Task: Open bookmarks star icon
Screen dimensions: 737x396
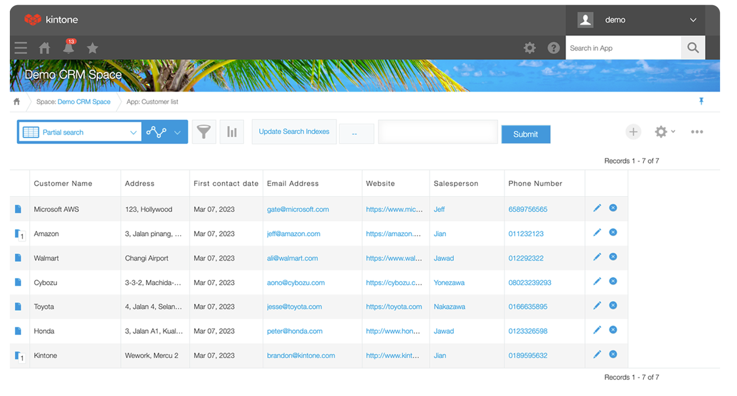Action: [92, 48]
